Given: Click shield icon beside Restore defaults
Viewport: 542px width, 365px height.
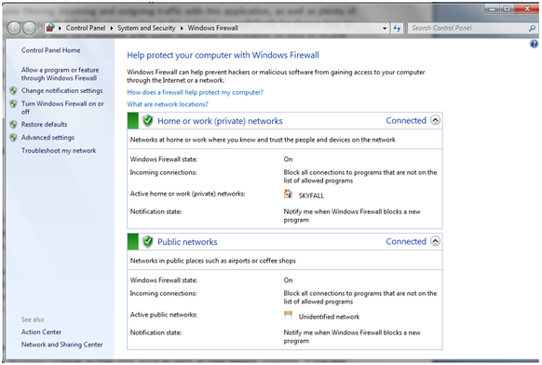Looking at the screenshot, I should coord(13,125).
